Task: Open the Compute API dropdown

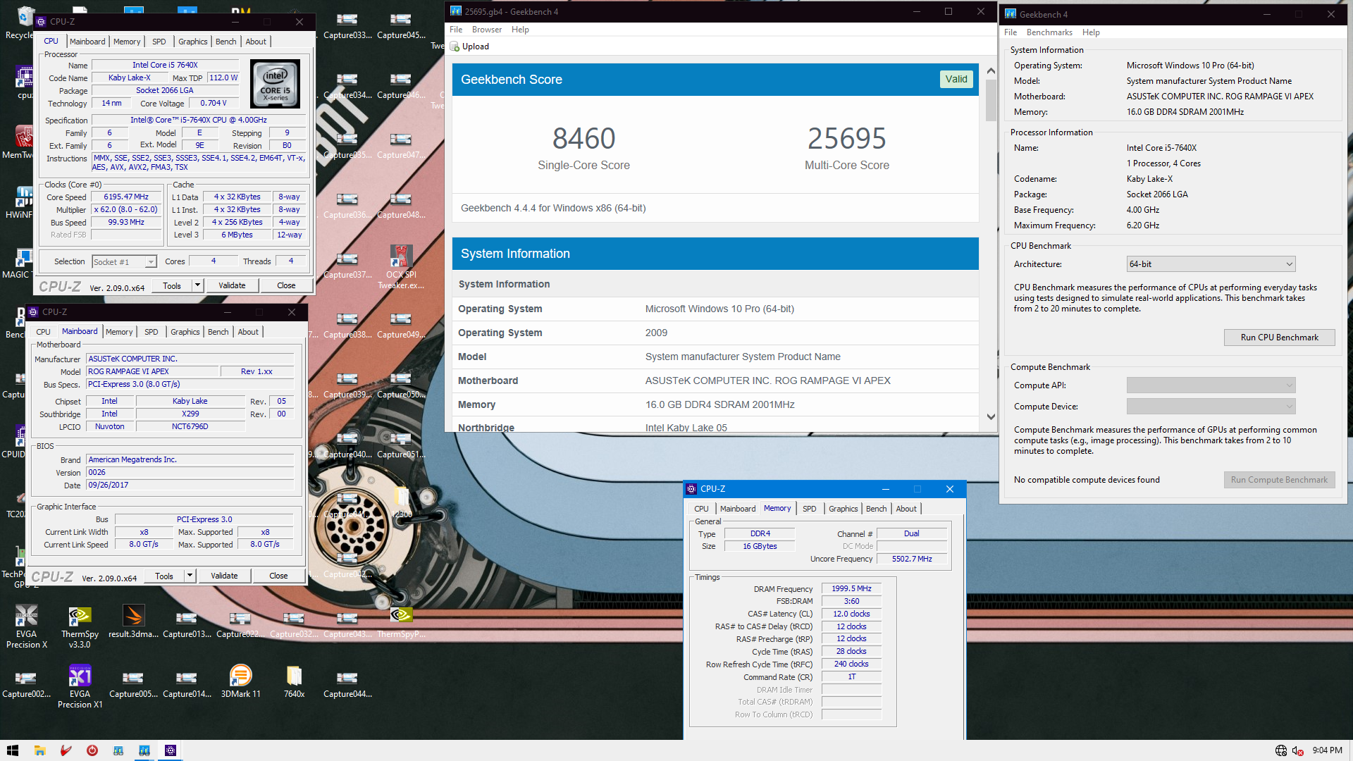Action: (1211, 385)
